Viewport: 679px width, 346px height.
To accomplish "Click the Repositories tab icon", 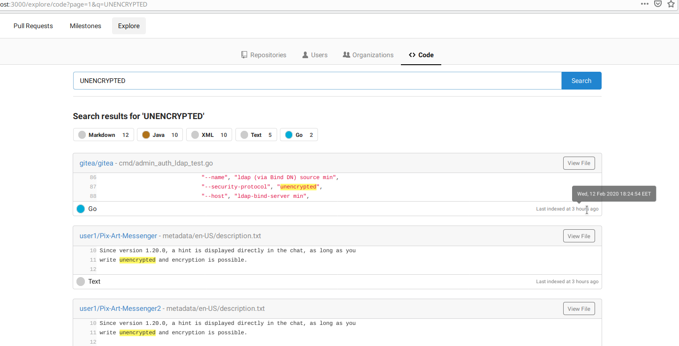I will click(244, 55).
